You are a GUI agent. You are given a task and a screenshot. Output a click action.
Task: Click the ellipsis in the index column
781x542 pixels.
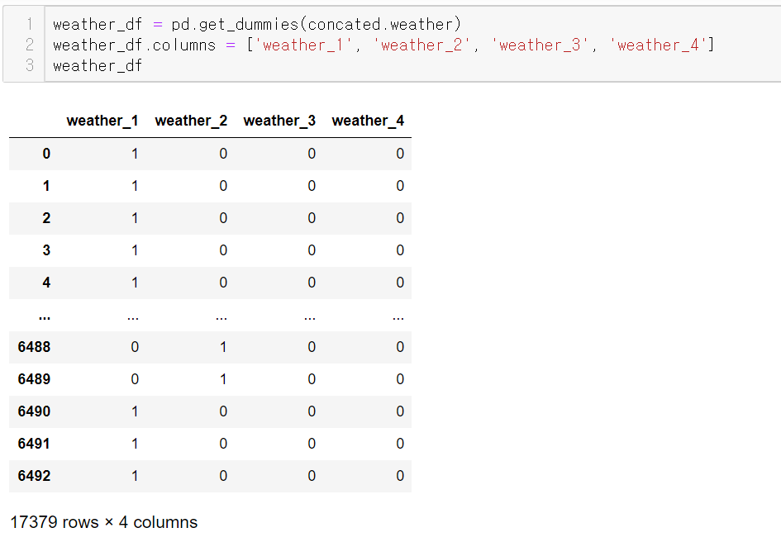click(45, 316)
